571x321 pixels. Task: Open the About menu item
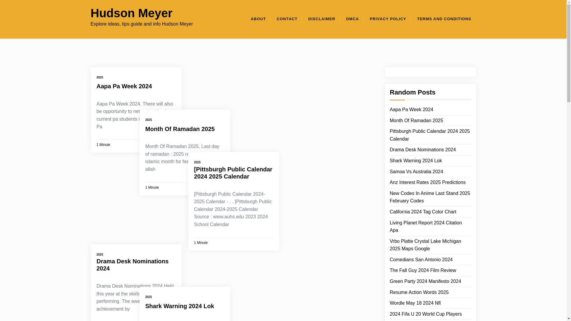pos(258,19)
